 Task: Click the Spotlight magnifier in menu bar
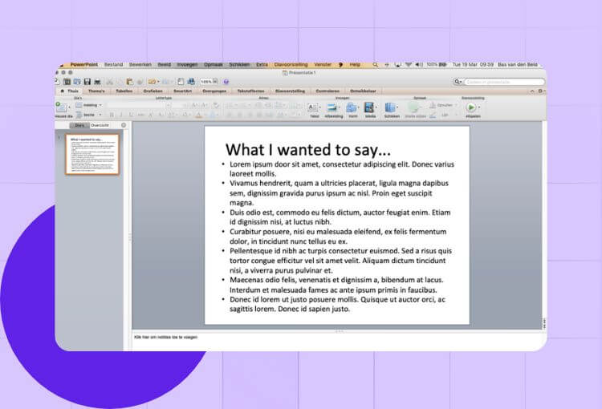375,65
